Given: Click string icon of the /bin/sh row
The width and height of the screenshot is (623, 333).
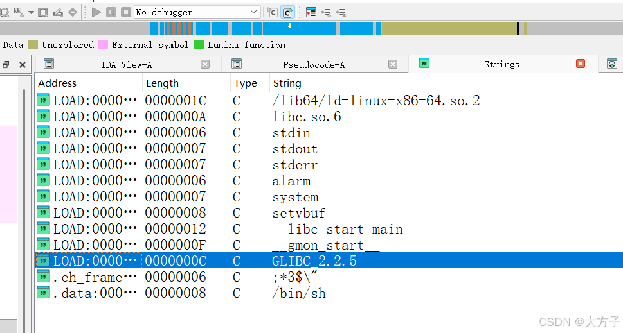Looking at the screenshot, I should coord(43,293).
